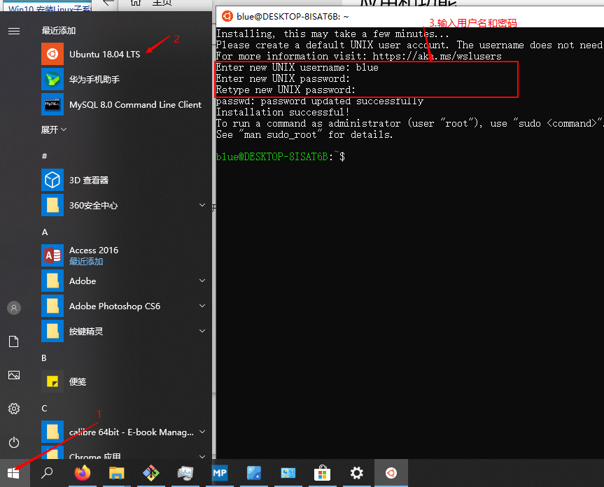Open taskbar search magnifier
The image size is (604, 487).
[x=47, y=473]
